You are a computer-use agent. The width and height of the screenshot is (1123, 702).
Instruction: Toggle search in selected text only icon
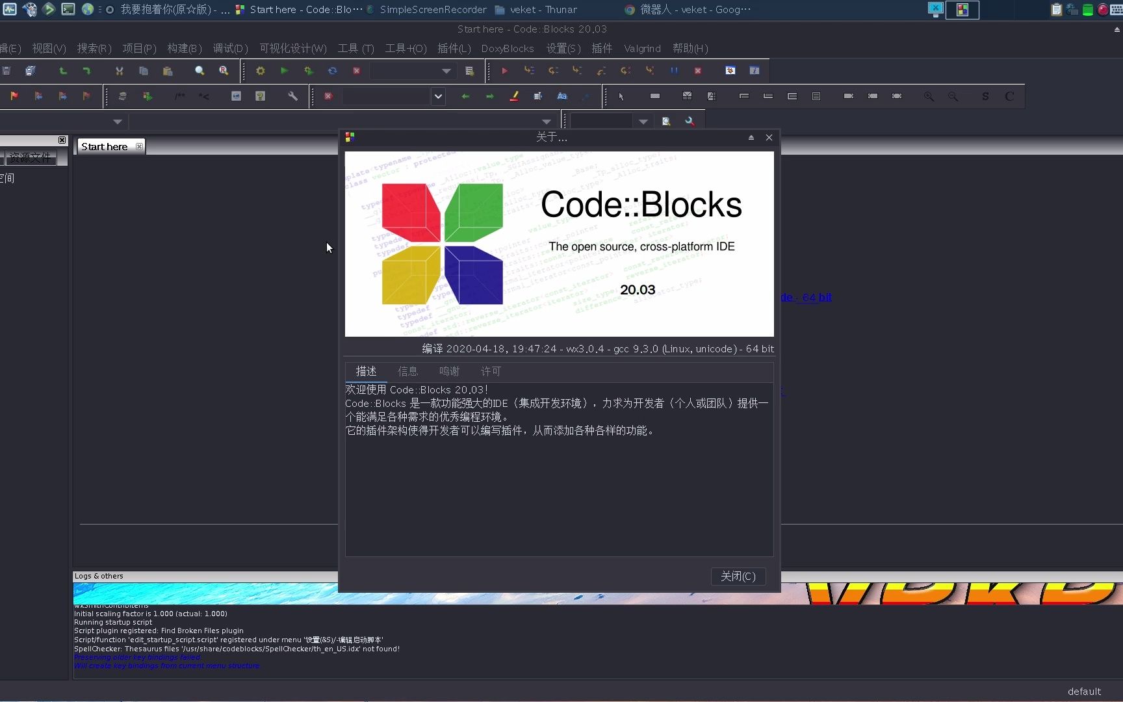[538, 96]
